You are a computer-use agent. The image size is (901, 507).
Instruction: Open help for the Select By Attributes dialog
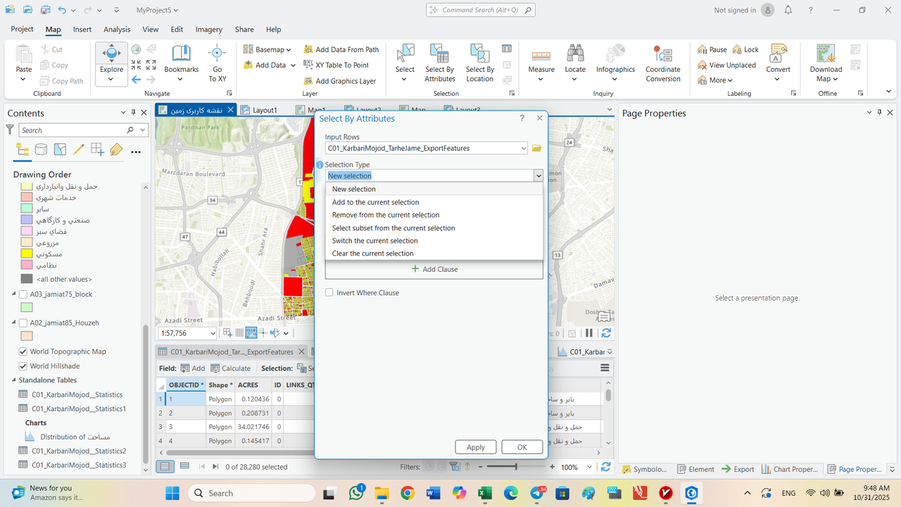click(x=522, y=118)
